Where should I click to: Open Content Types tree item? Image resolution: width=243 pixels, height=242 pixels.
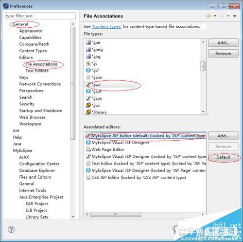(33, 51)
